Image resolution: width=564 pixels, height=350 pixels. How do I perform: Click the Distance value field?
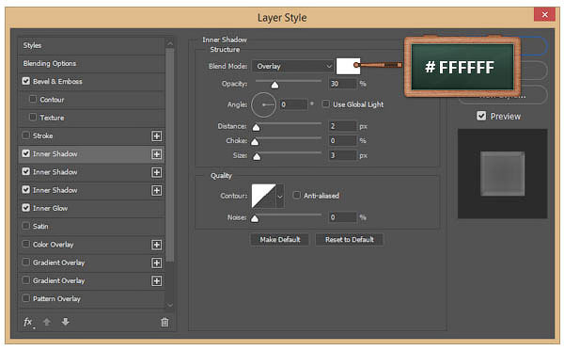[x=343, y=126]
